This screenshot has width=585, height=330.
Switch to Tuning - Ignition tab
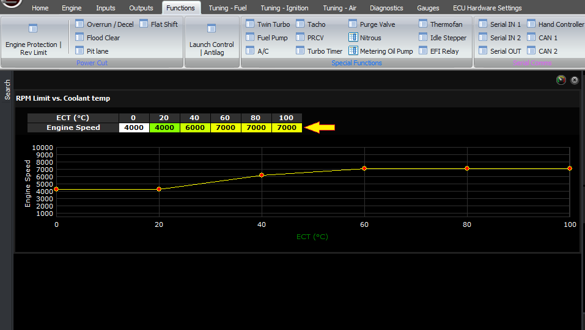[284, 8]
